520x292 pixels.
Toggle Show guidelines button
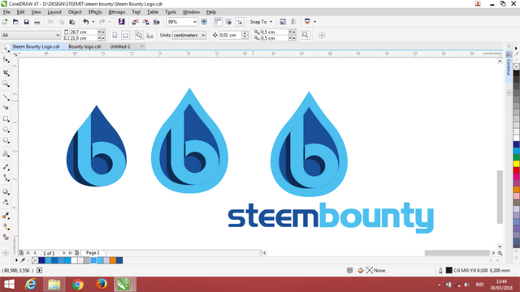pyautogui.click(x=239, y=22)
